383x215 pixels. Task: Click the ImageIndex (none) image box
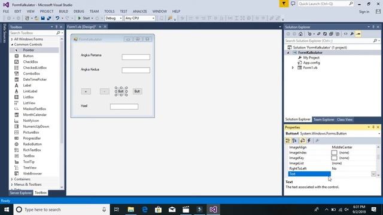coord(334,153)
